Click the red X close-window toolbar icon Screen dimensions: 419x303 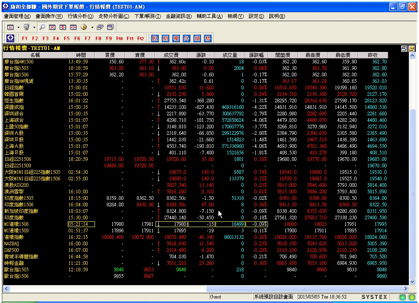coord(52,27)
